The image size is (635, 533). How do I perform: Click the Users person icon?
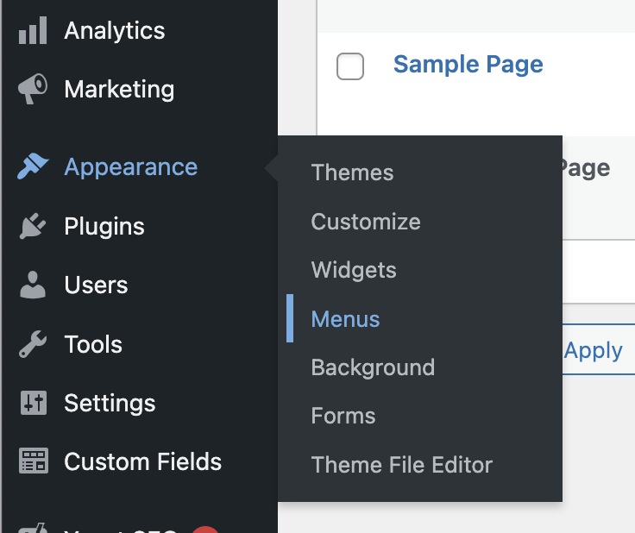click(33, 285)
